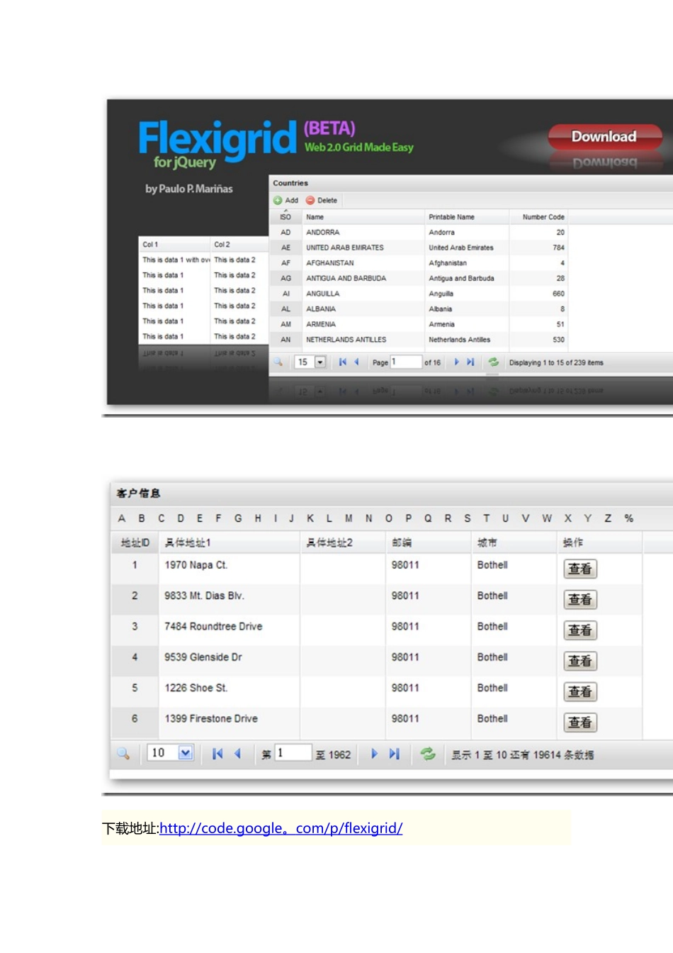Screen dimensions: 673x953
Task: Open search magnifier in 客户信息 grid footer
Action: pyautogui.click(x=123, y=754)
